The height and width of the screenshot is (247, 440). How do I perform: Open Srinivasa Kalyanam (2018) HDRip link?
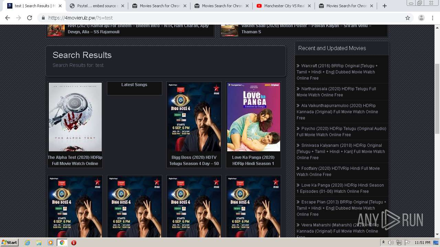341,151
